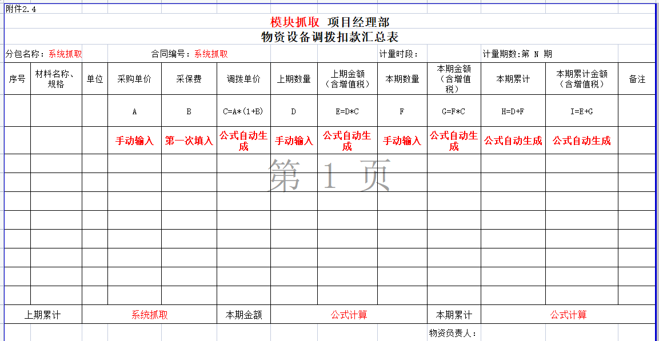
Task: Select the 公式自动生成 cell under 本期累计
Action: click(513, 139)
